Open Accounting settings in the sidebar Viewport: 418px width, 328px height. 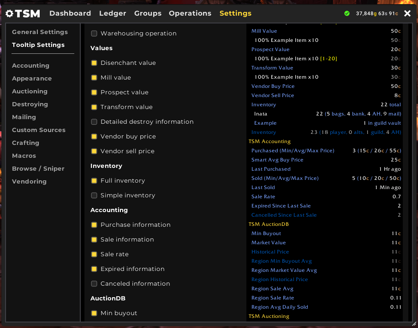pyautogui.click(x=30, y=65)
